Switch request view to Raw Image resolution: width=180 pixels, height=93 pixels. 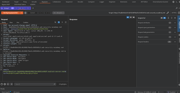[x=11, y=22]
